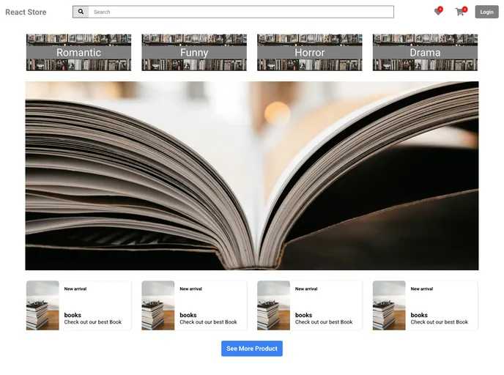This screenshot has height=375, width=504.
Task: Open the wishlist heart icon
Action: click(x=437, y=12)
